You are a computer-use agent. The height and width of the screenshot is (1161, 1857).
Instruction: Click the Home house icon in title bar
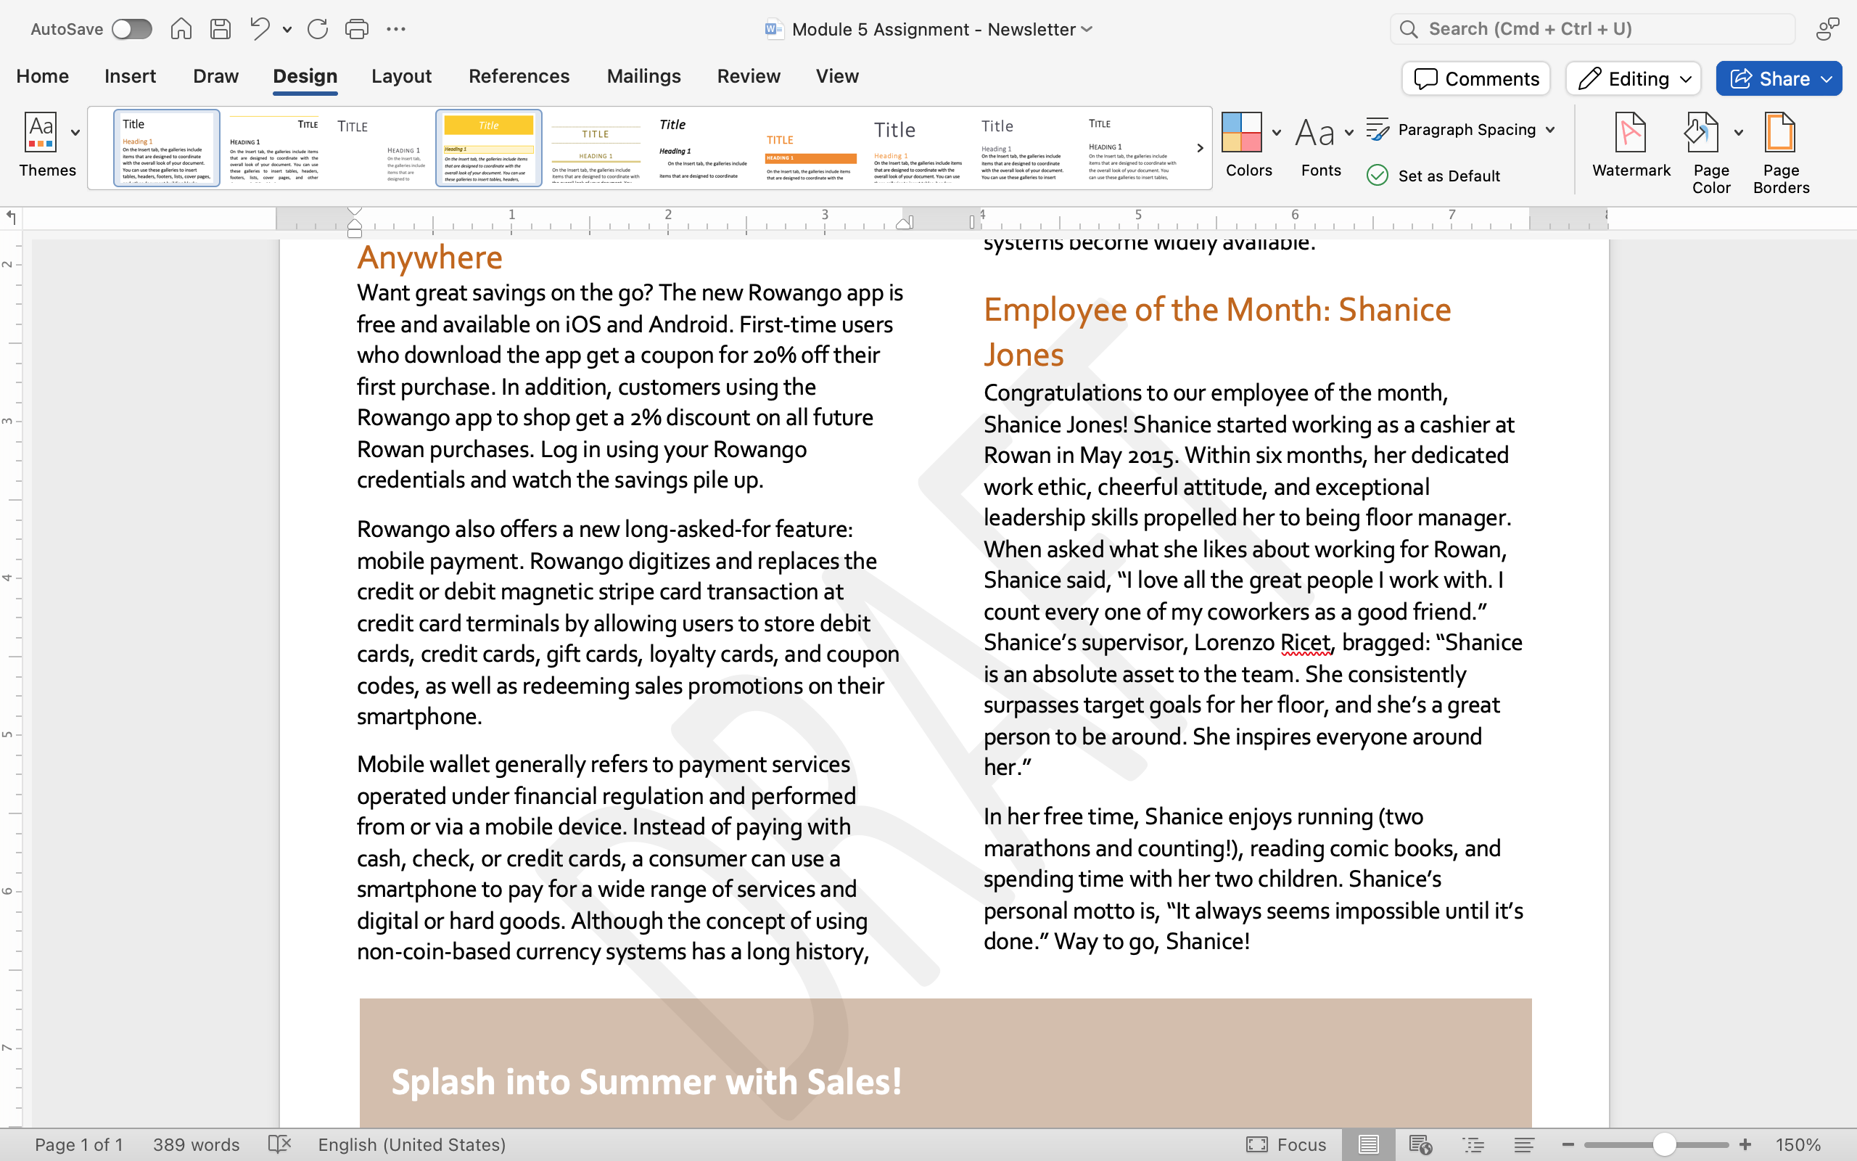pos(181,29)
